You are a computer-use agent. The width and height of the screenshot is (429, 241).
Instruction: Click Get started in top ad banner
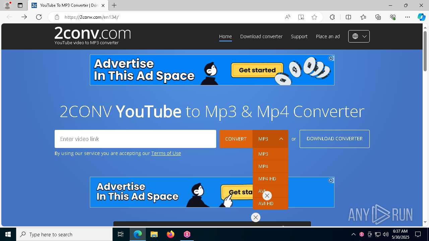tap(257, 70)
